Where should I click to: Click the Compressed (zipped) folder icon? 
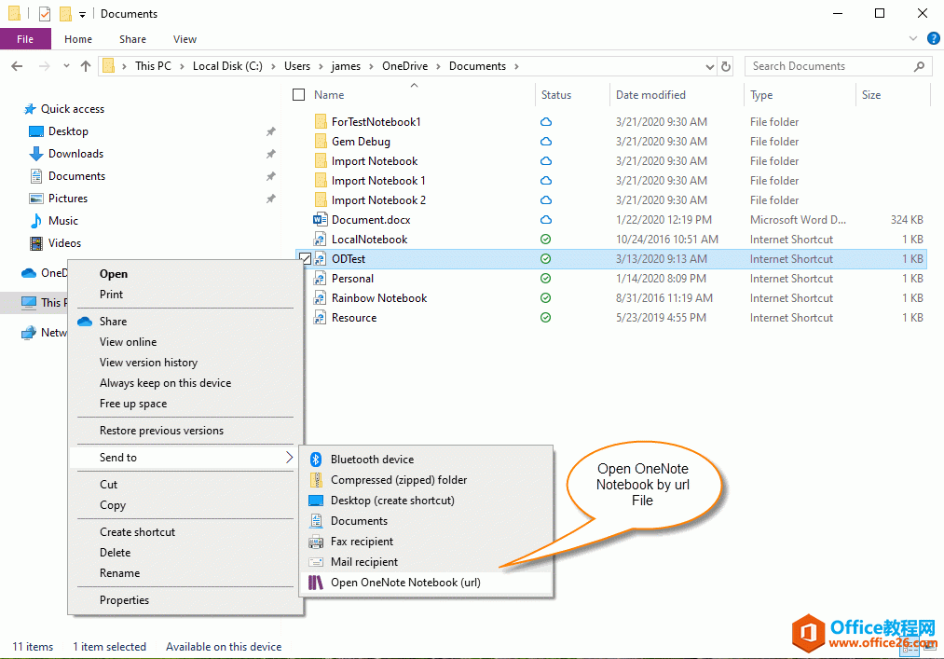coord(316,480)
